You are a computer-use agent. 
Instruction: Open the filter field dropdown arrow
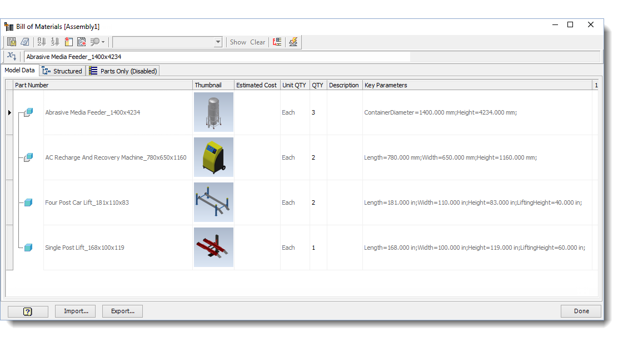click(218, 42)
